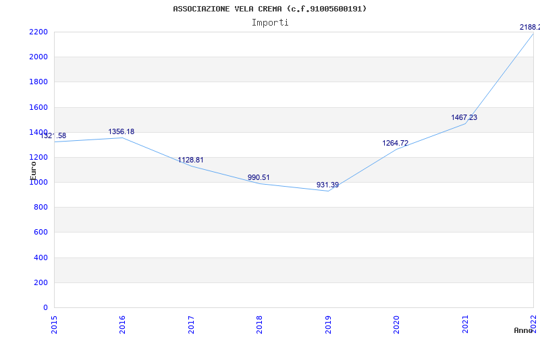Click the Euro axis label
This screenshot has width=540, height=337.
click(x=33, y=171)
